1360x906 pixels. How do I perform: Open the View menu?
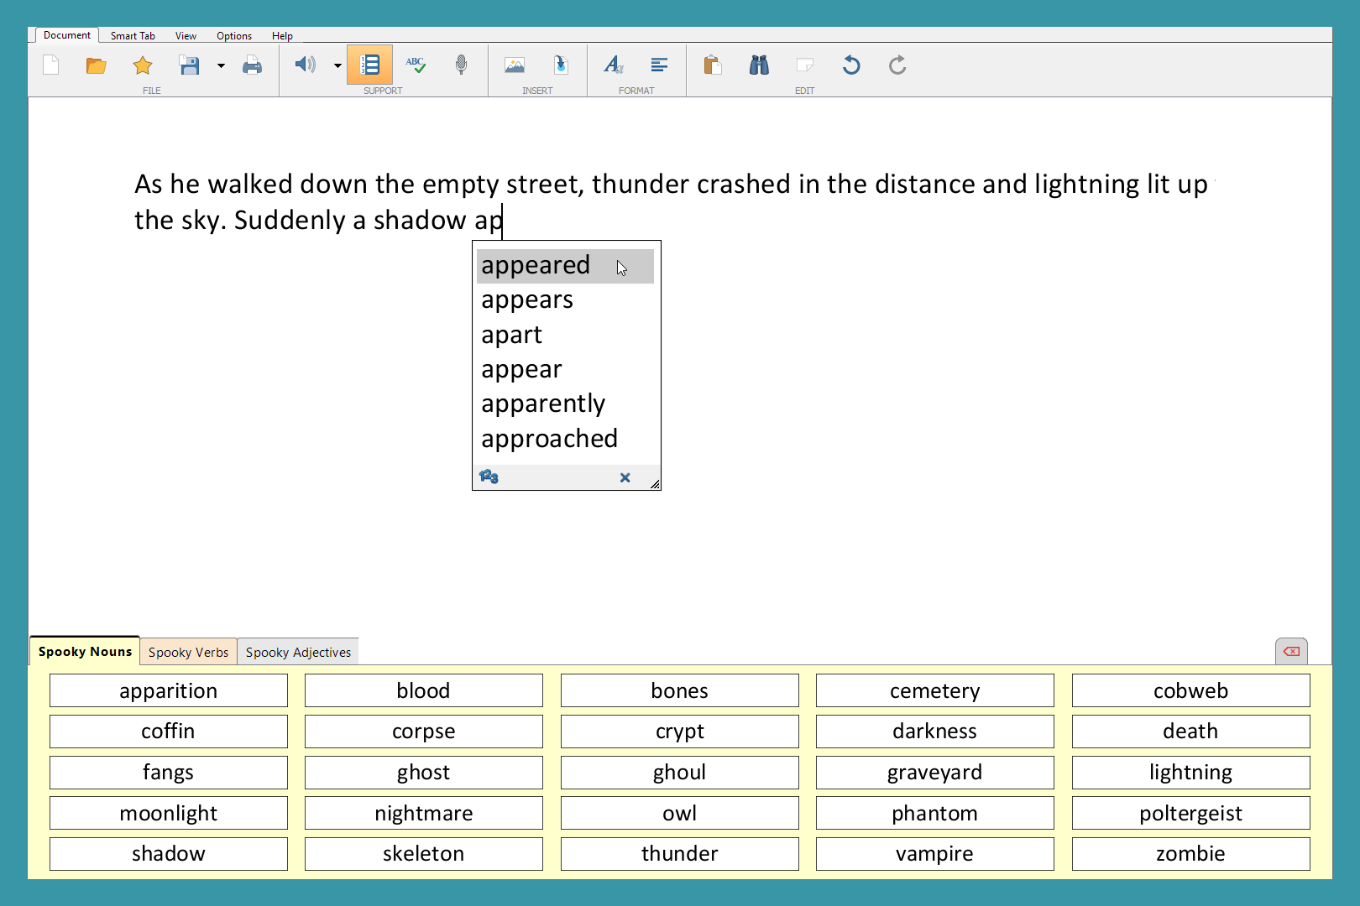click(186, 36)
